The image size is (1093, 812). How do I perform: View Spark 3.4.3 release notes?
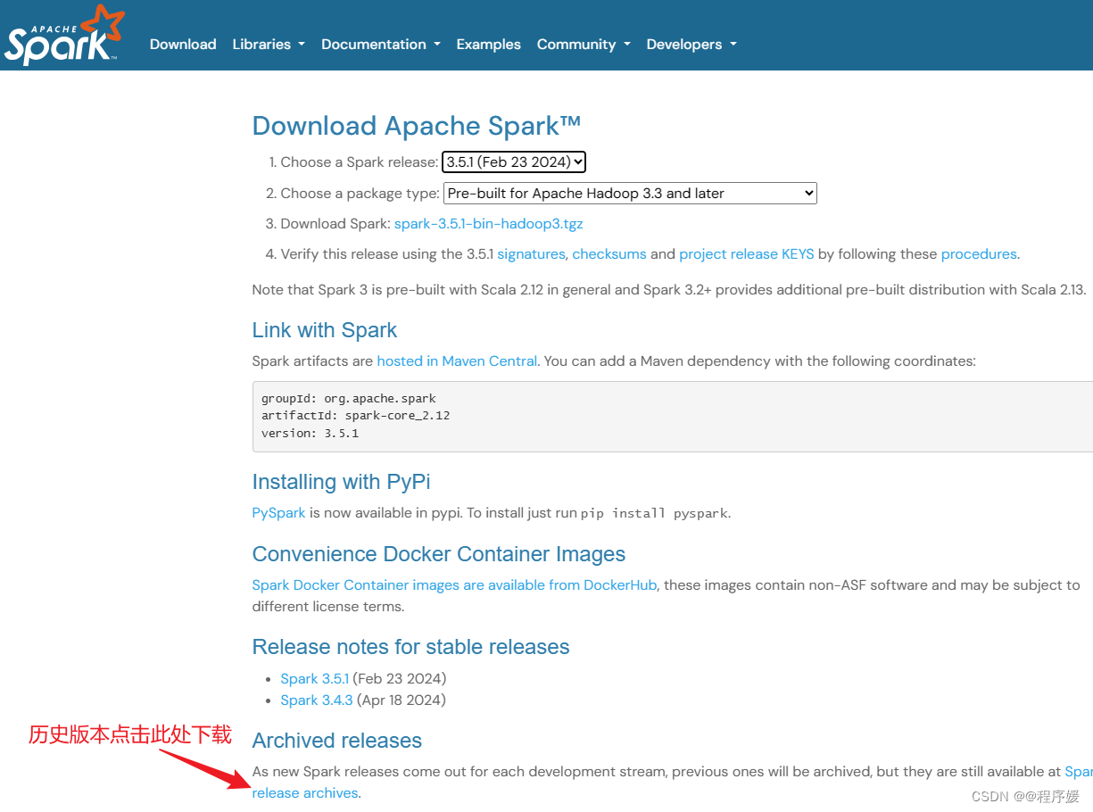click(316, 700)
